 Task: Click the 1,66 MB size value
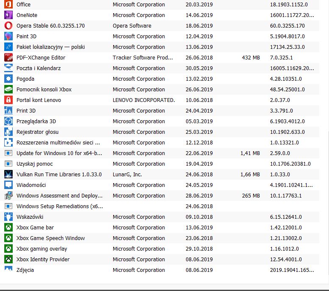250,174
